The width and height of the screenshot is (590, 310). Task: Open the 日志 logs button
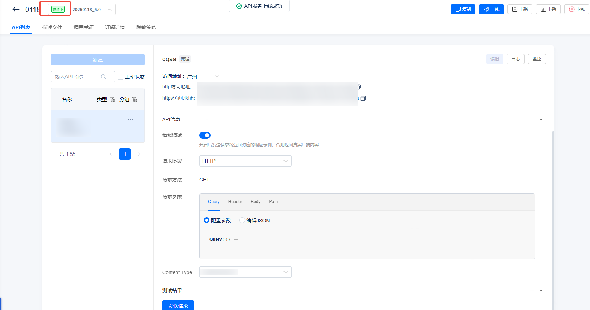click(516, 59)
